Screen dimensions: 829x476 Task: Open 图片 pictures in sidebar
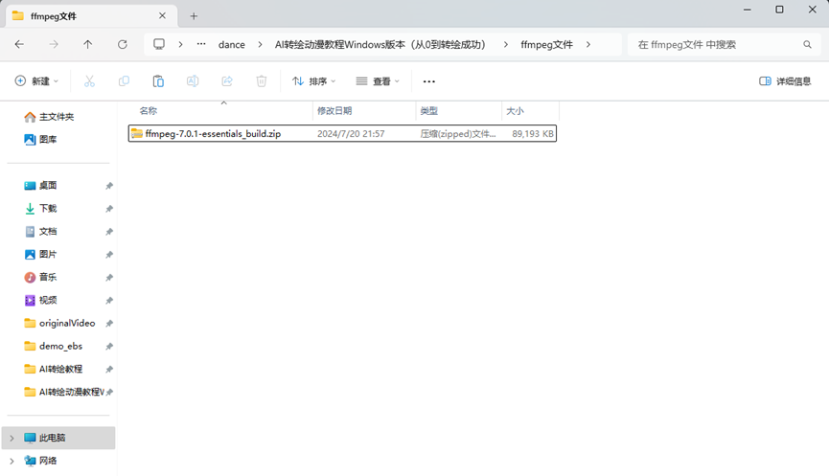40,254
